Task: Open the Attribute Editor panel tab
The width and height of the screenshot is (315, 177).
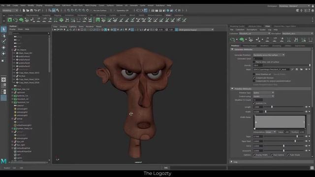Action: (255, 26)
